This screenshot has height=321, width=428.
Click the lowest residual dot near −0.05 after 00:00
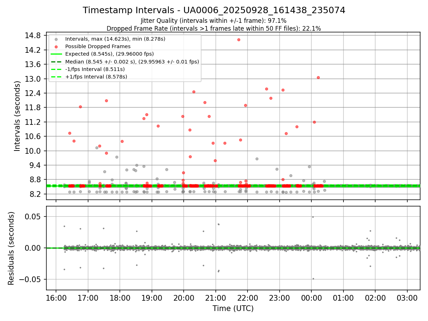pyautogui.click(x=313, y=279)
